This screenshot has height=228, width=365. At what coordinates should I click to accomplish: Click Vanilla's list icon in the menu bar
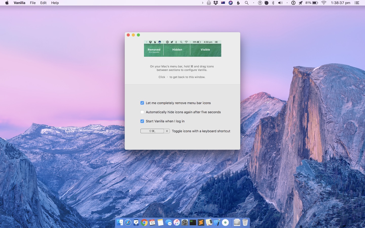(x=357, y=3)
